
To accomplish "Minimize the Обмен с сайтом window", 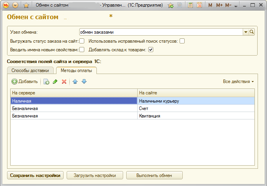I will (x=245, y=5).
